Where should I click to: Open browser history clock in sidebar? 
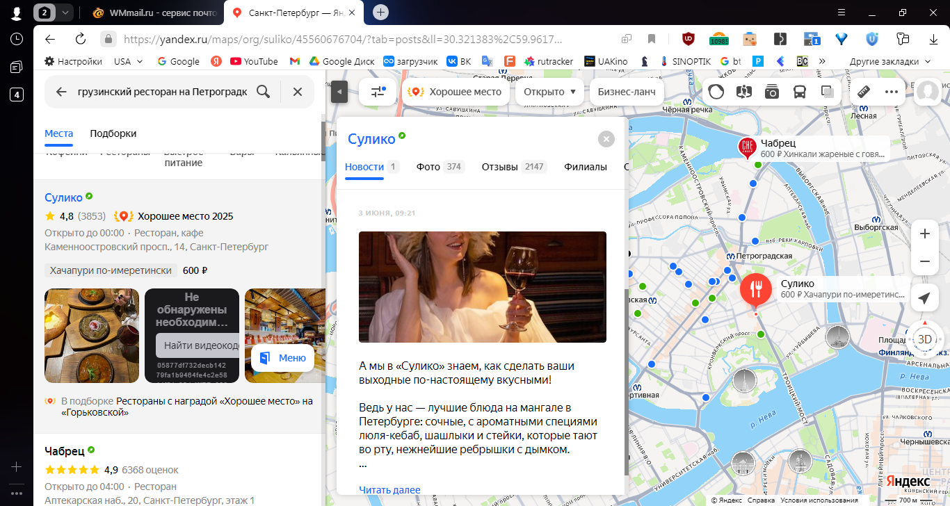click(17, 39)
